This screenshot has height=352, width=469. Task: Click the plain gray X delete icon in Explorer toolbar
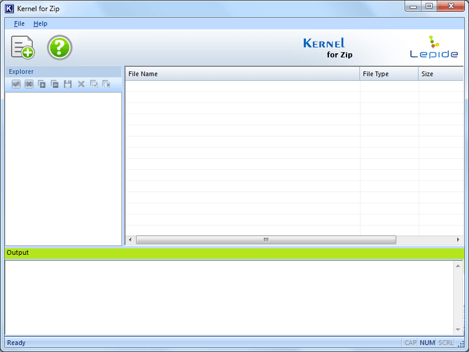(x=81, y=84)
